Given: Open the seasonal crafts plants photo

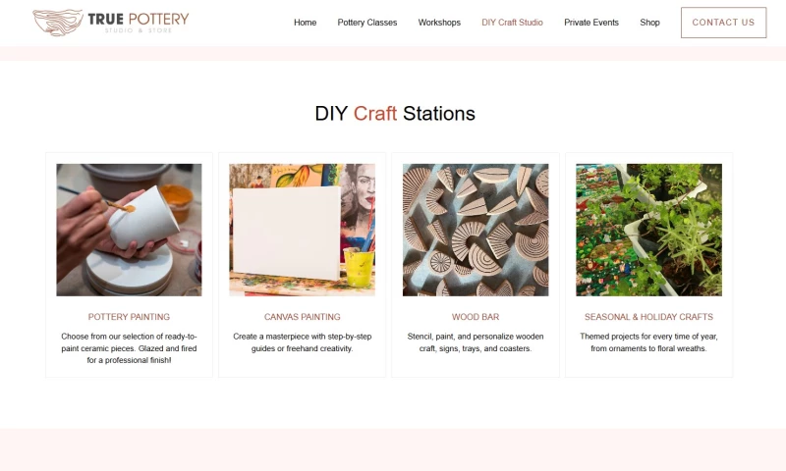Looking at the screenshot, I should [x=648, y=230].
